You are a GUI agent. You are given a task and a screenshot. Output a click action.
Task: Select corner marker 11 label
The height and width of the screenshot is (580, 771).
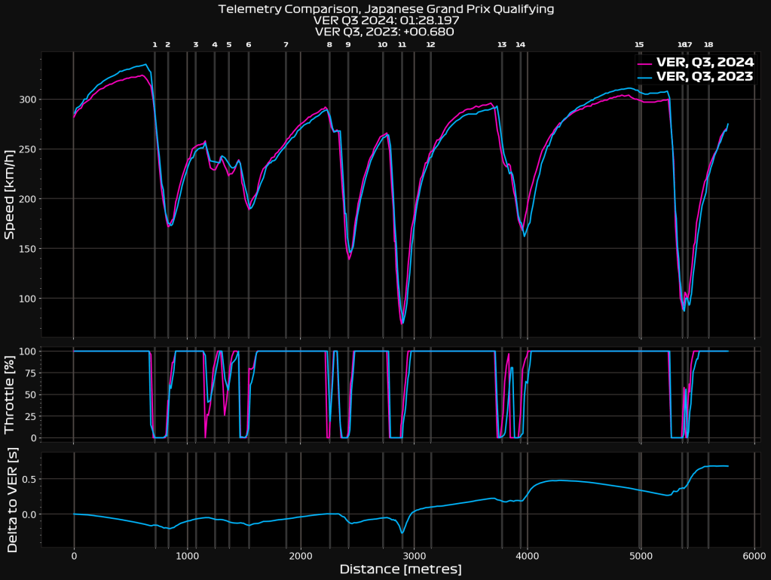[402, 44]
